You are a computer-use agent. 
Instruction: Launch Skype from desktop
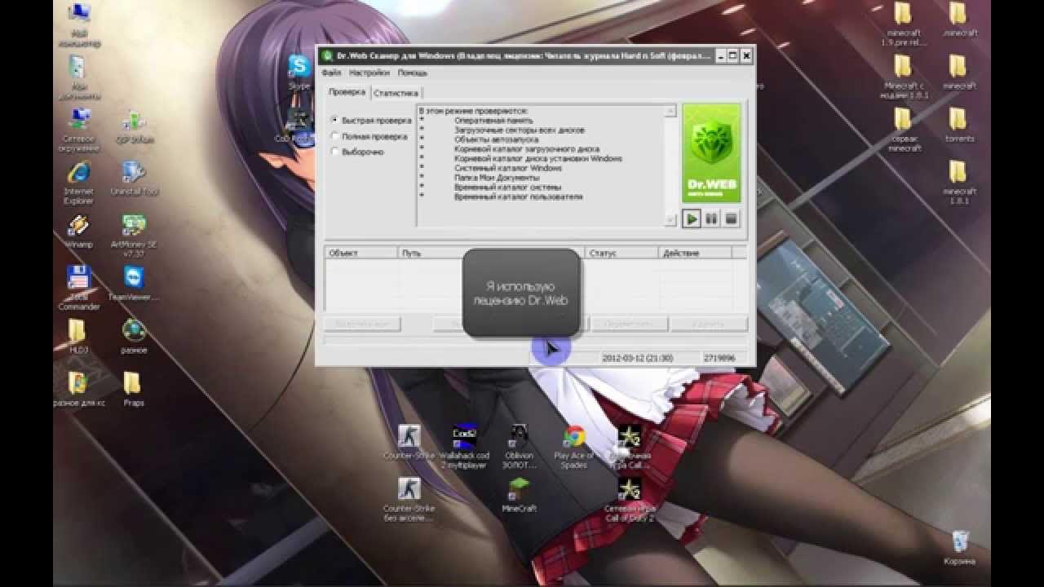tap(299, 72)
